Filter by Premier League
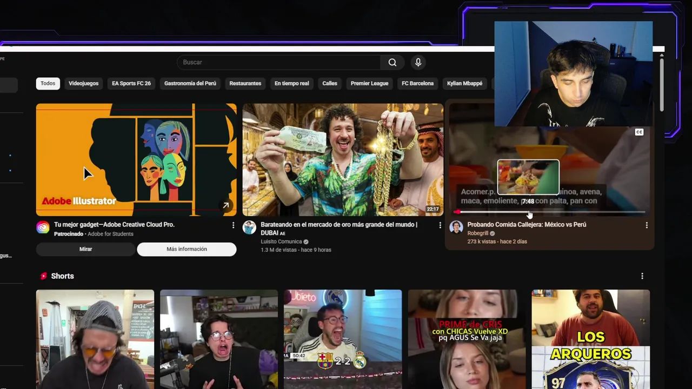This screenshot has width=692, height=389. click(369, 83)
